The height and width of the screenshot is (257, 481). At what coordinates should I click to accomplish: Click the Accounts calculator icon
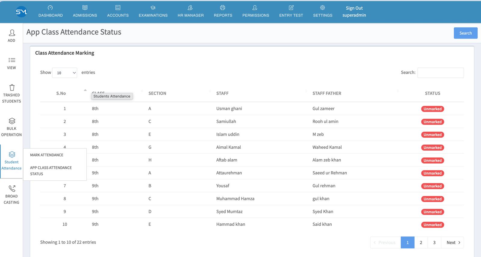118,8
